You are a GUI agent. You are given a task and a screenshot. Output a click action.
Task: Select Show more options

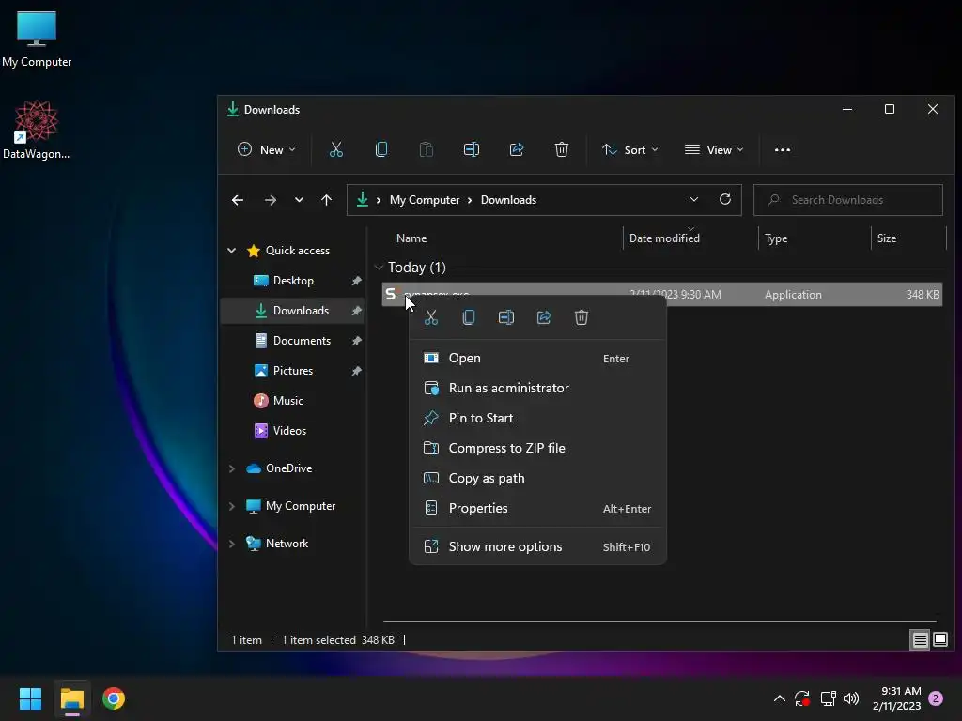pyautogui.click(x=538, y=547)
